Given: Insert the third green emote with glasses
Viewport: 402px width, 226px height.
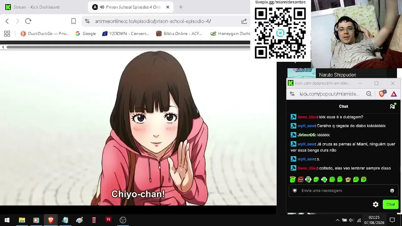Looking at the screenshot, I should point(308,180).
